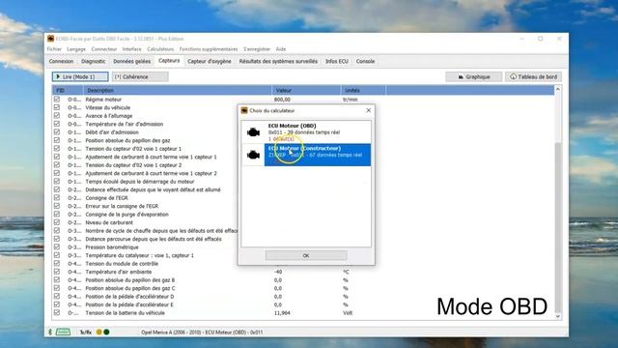Toggle the Consigne de l'EGR checkbox

pos(57,197)
